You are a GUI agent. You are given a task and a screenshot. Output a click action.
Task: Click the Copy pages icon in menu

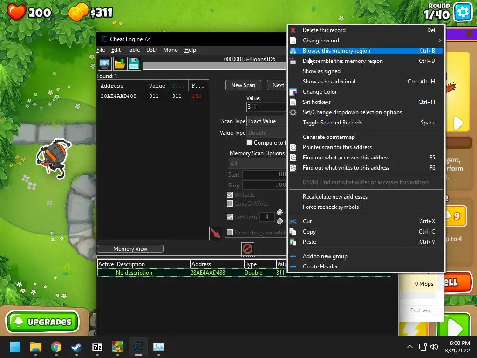(x=293, y=232)
